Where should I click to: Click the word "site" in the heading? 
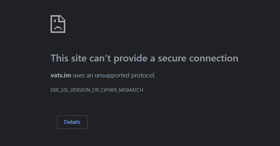[x=78, y=58]
